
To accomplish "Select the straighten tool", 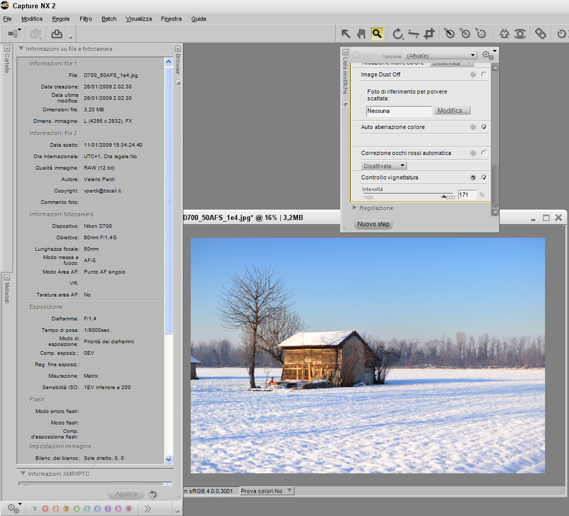I will pos(413,34).
